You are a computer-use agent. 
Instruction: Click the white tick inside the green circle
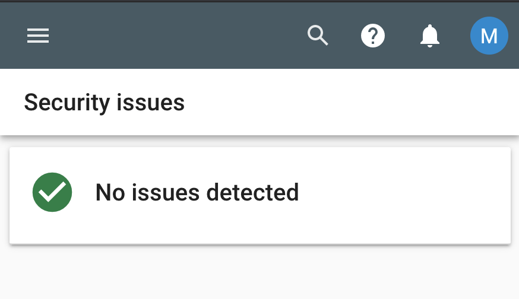[x=52, y=192]
